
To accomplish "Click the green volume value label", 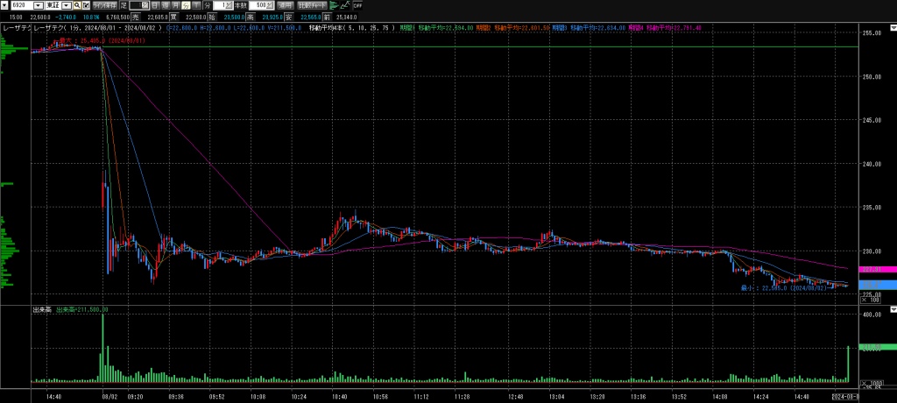I will point(876,348).
